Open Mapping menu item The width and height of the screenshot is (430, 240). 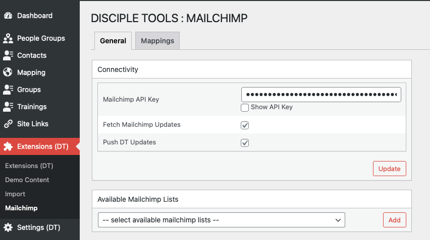pyautogui.click(x=40, y=72)
